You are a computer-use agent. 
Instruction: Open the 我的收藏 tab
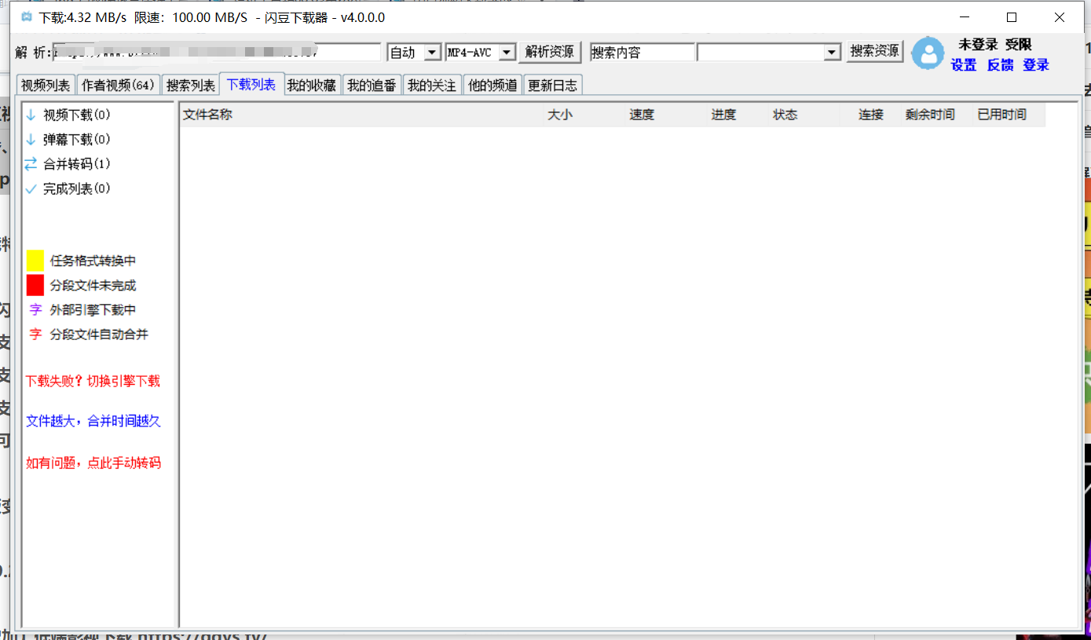point(311,86)
